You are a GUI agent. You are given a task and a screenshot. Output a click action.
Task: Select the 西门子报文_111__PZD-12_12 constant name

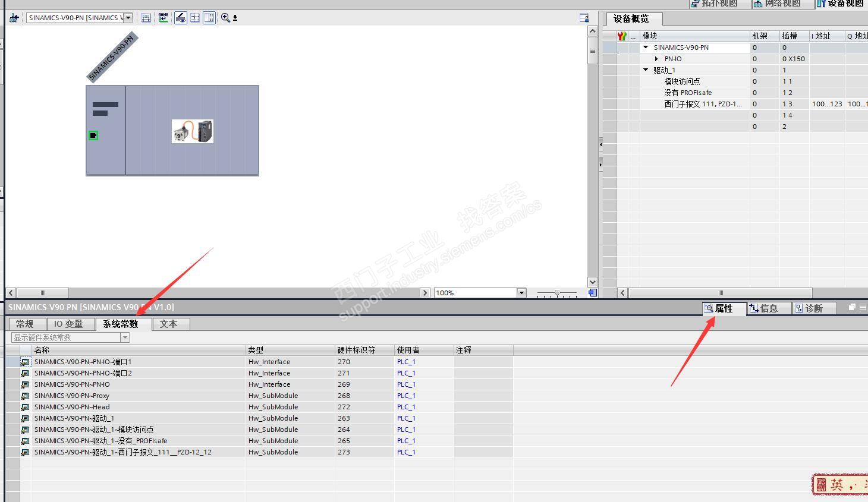tap(123, 452)
